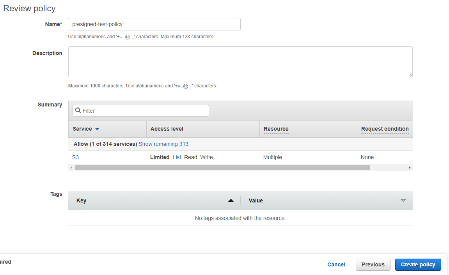Click the Request condition column header
The image size is (449, 275).
tap(385, 129)
